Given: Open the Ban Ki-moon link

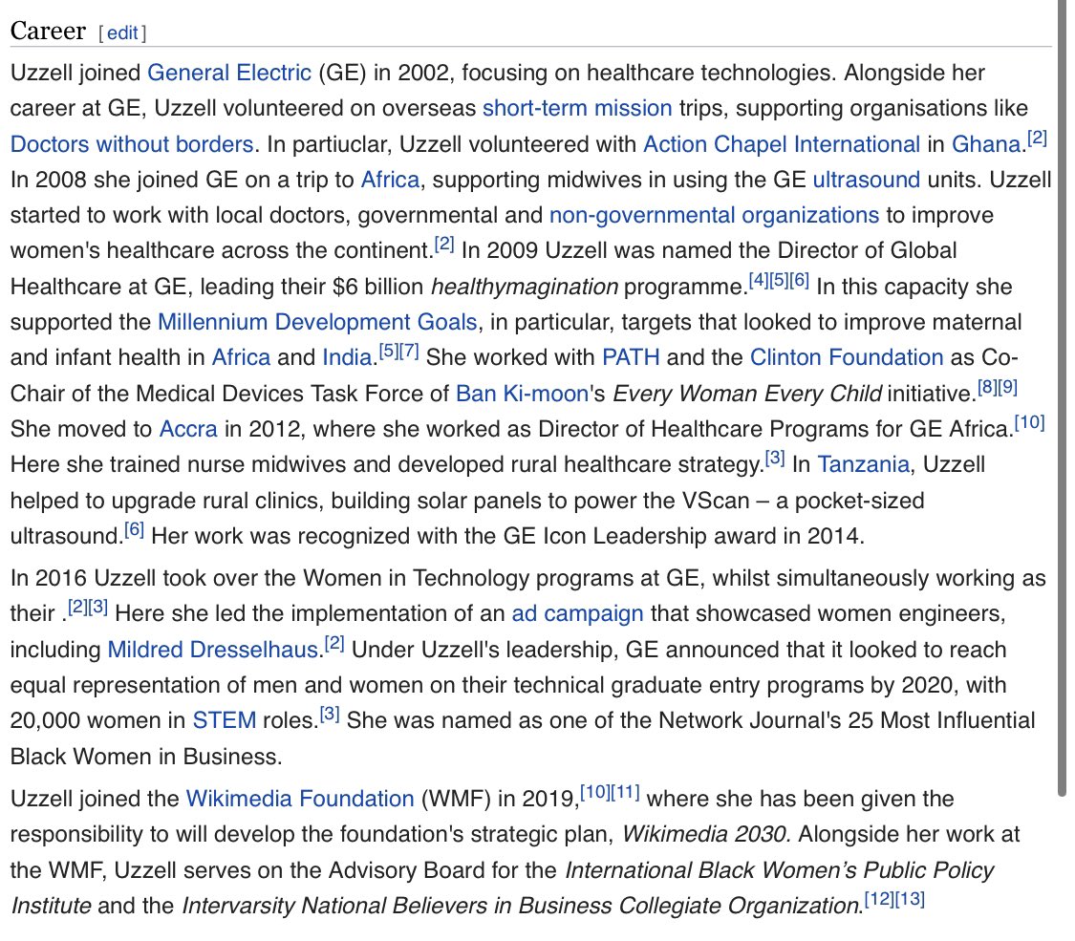Looking at the screenshot, I should click(x=523, y=394).
